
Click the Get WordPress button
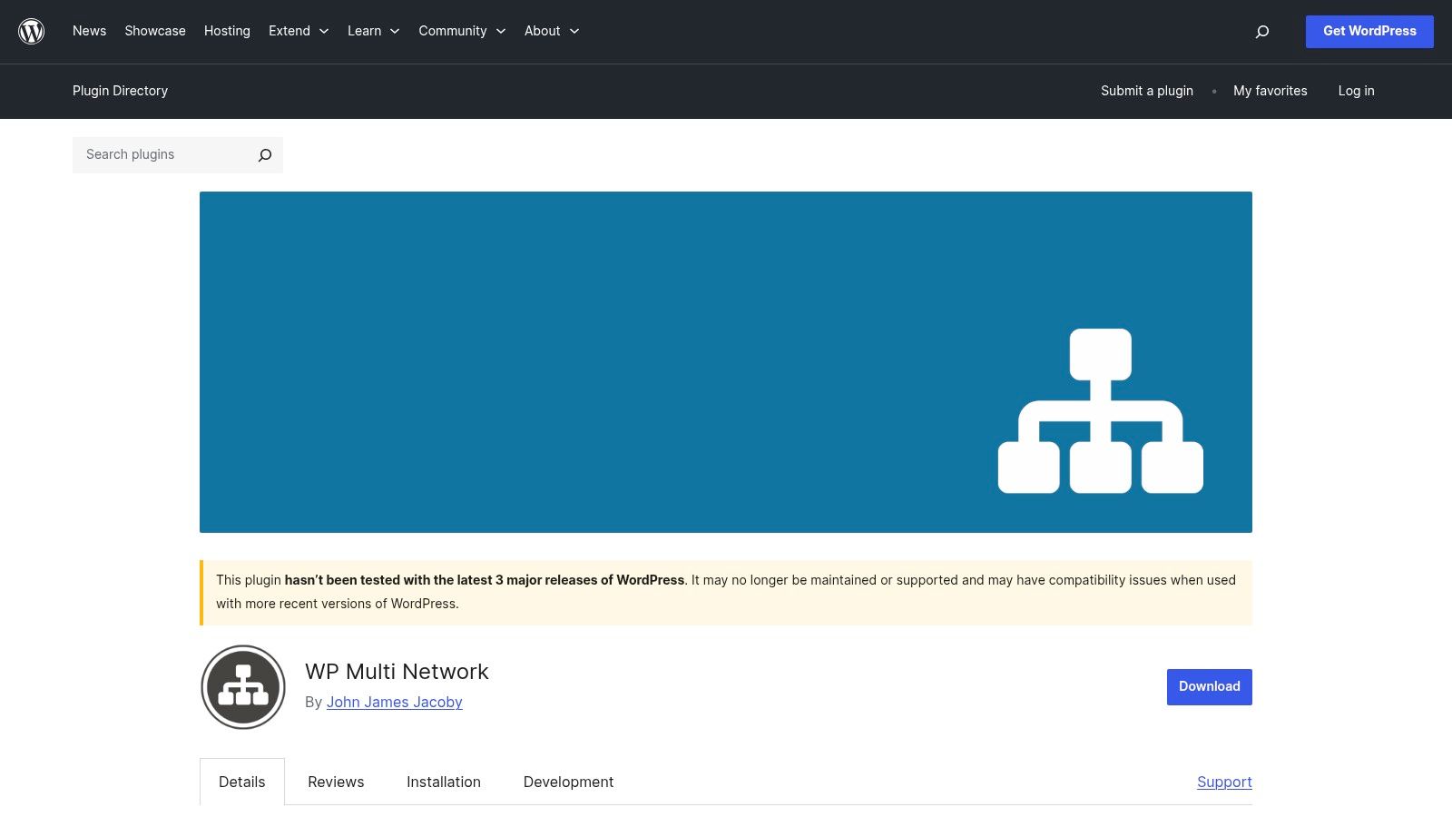1369,32
